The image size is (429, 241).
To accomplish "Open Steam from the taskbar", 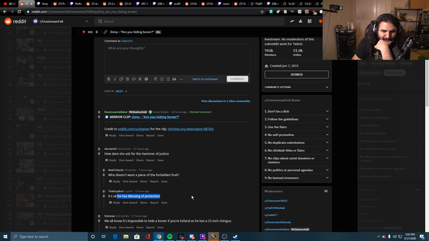I will (x=235, y=236).
